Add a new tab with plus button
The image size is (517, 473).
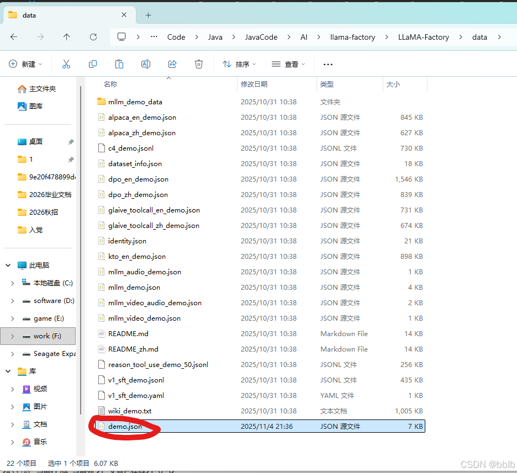click(x=149, y=15)
